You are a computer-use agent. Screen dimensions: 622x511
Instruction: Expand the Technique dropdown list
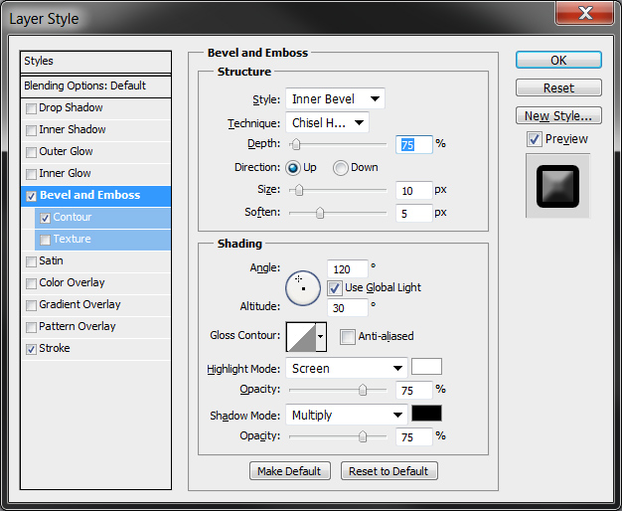[327, 123]
